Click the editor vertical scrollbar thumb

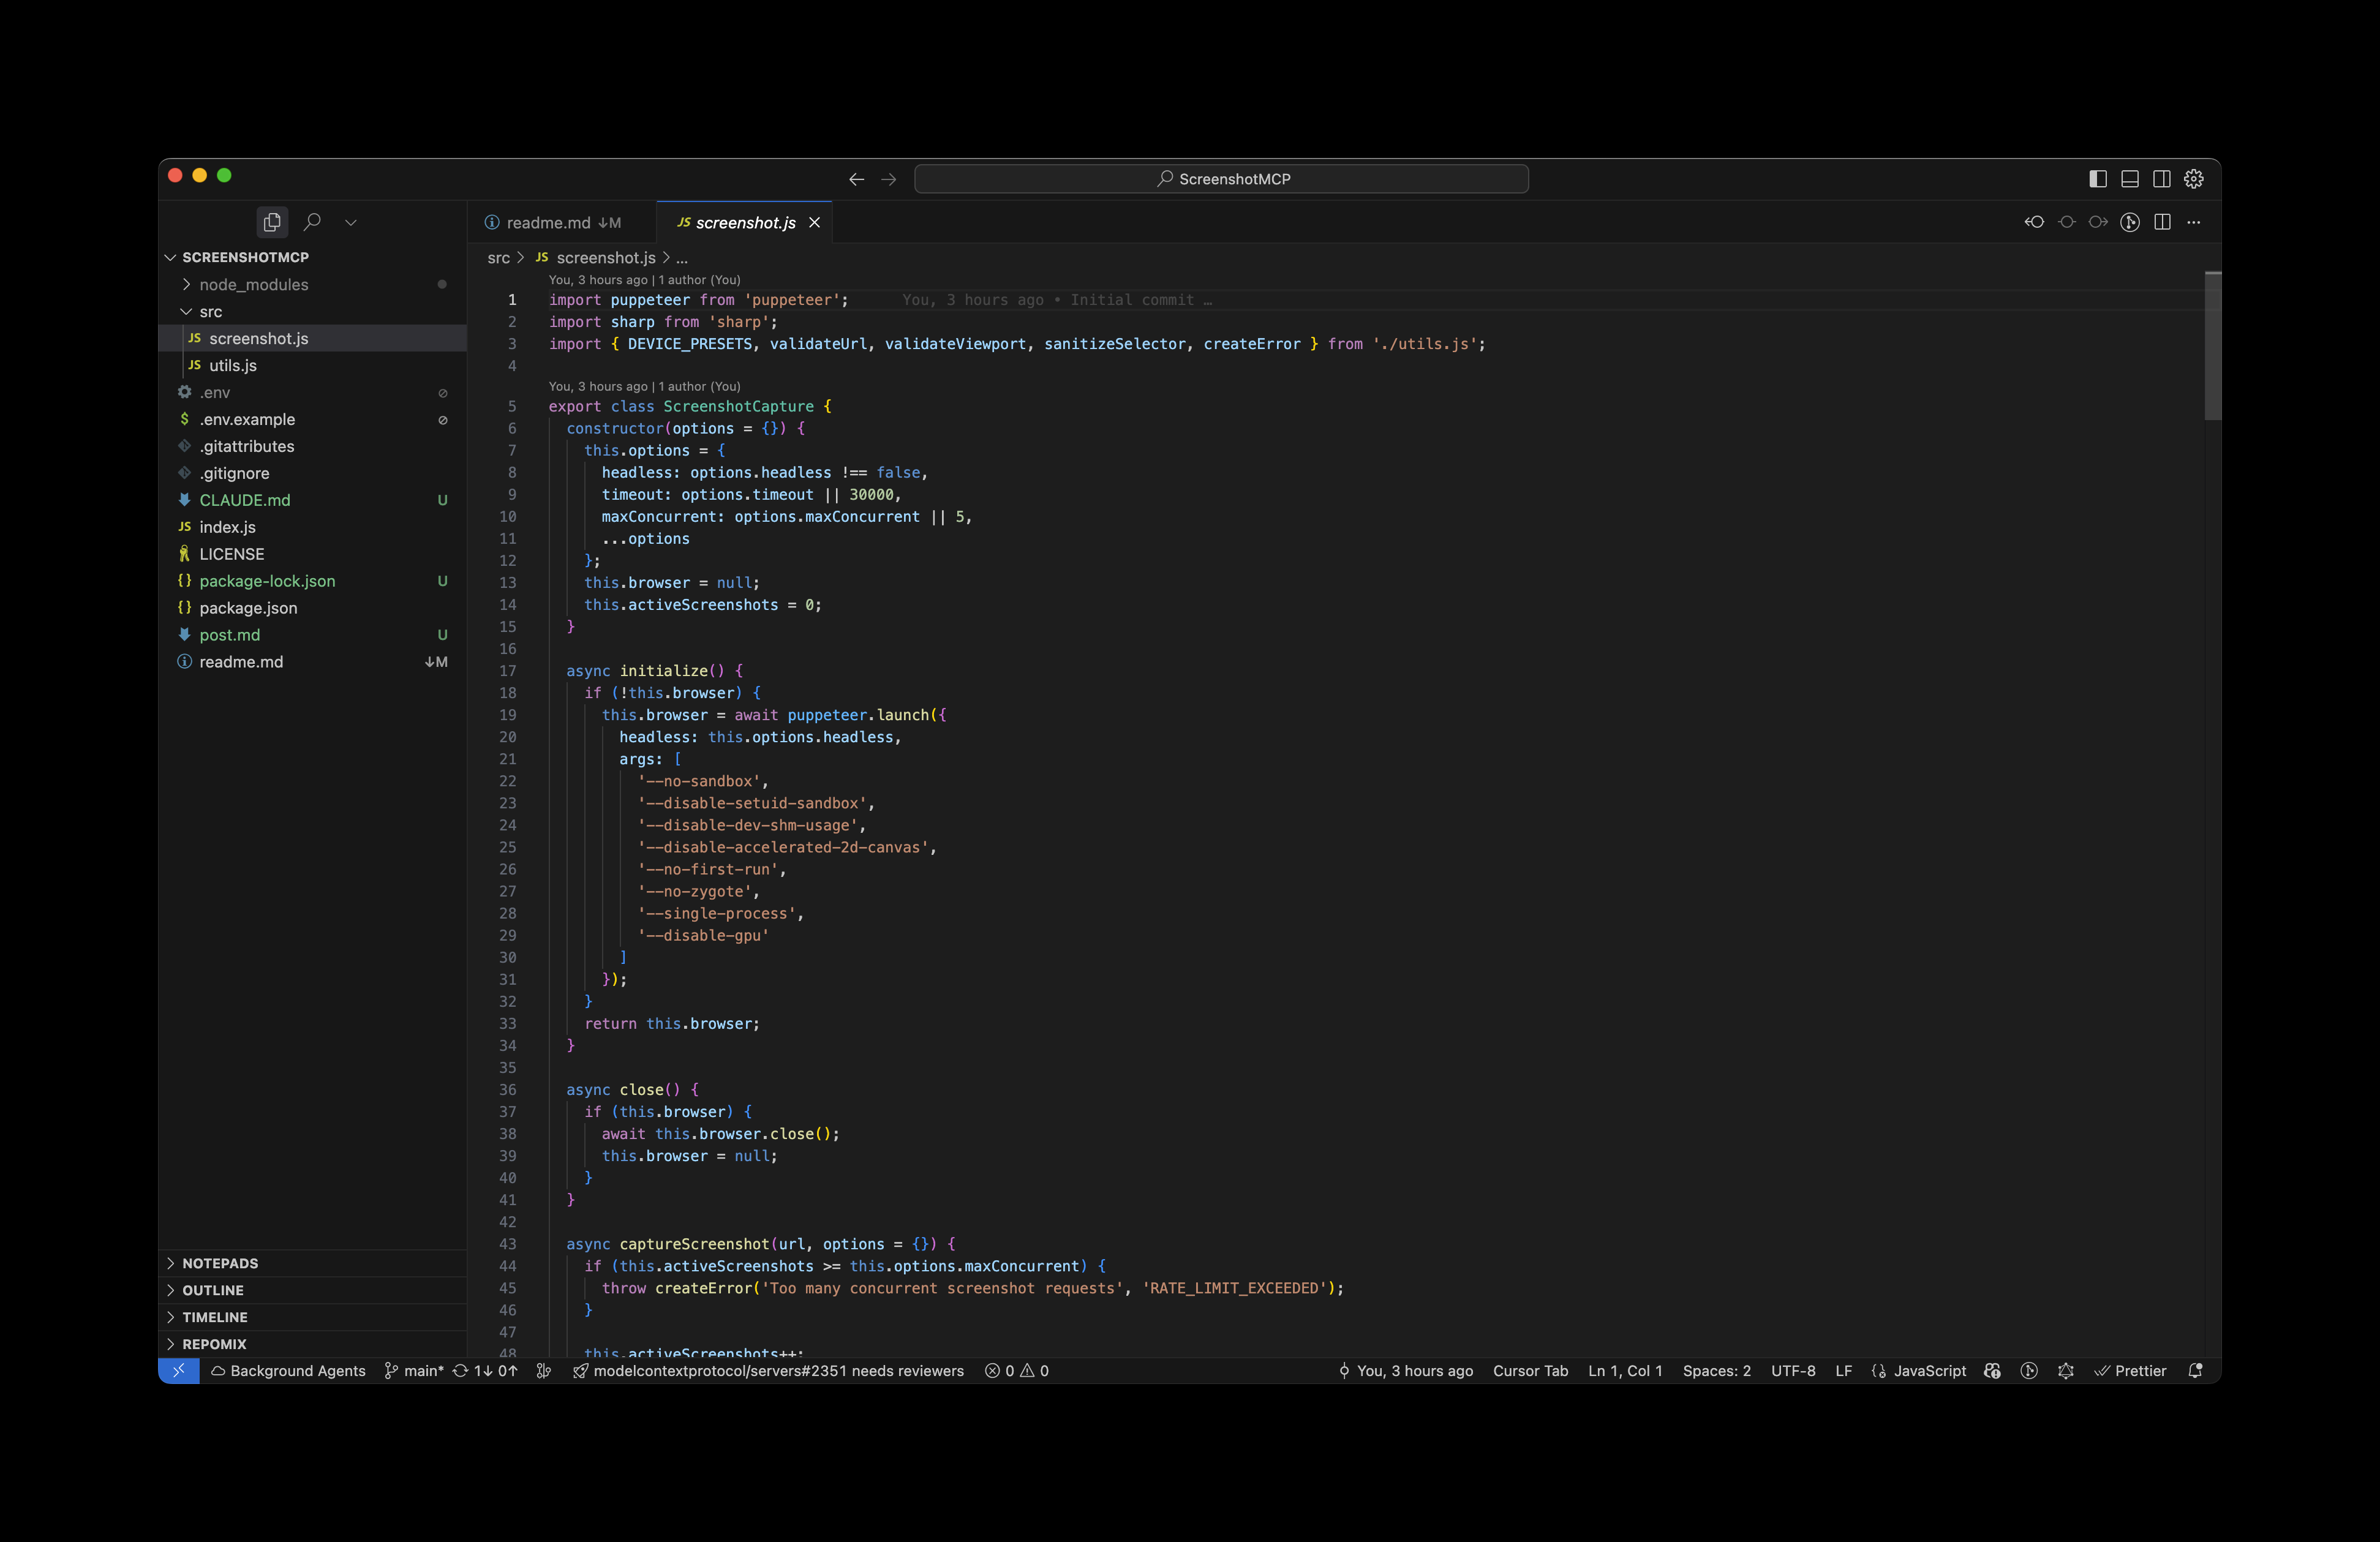coord(2212,346)
